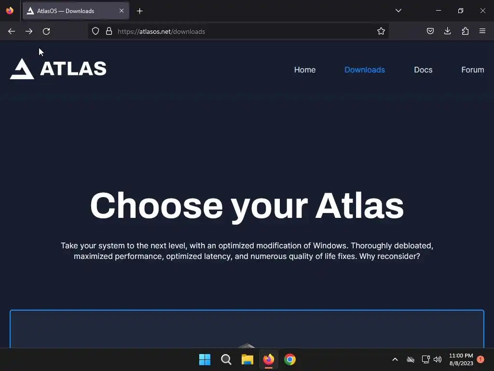Open volume speaker tray icon

point(437,359)
